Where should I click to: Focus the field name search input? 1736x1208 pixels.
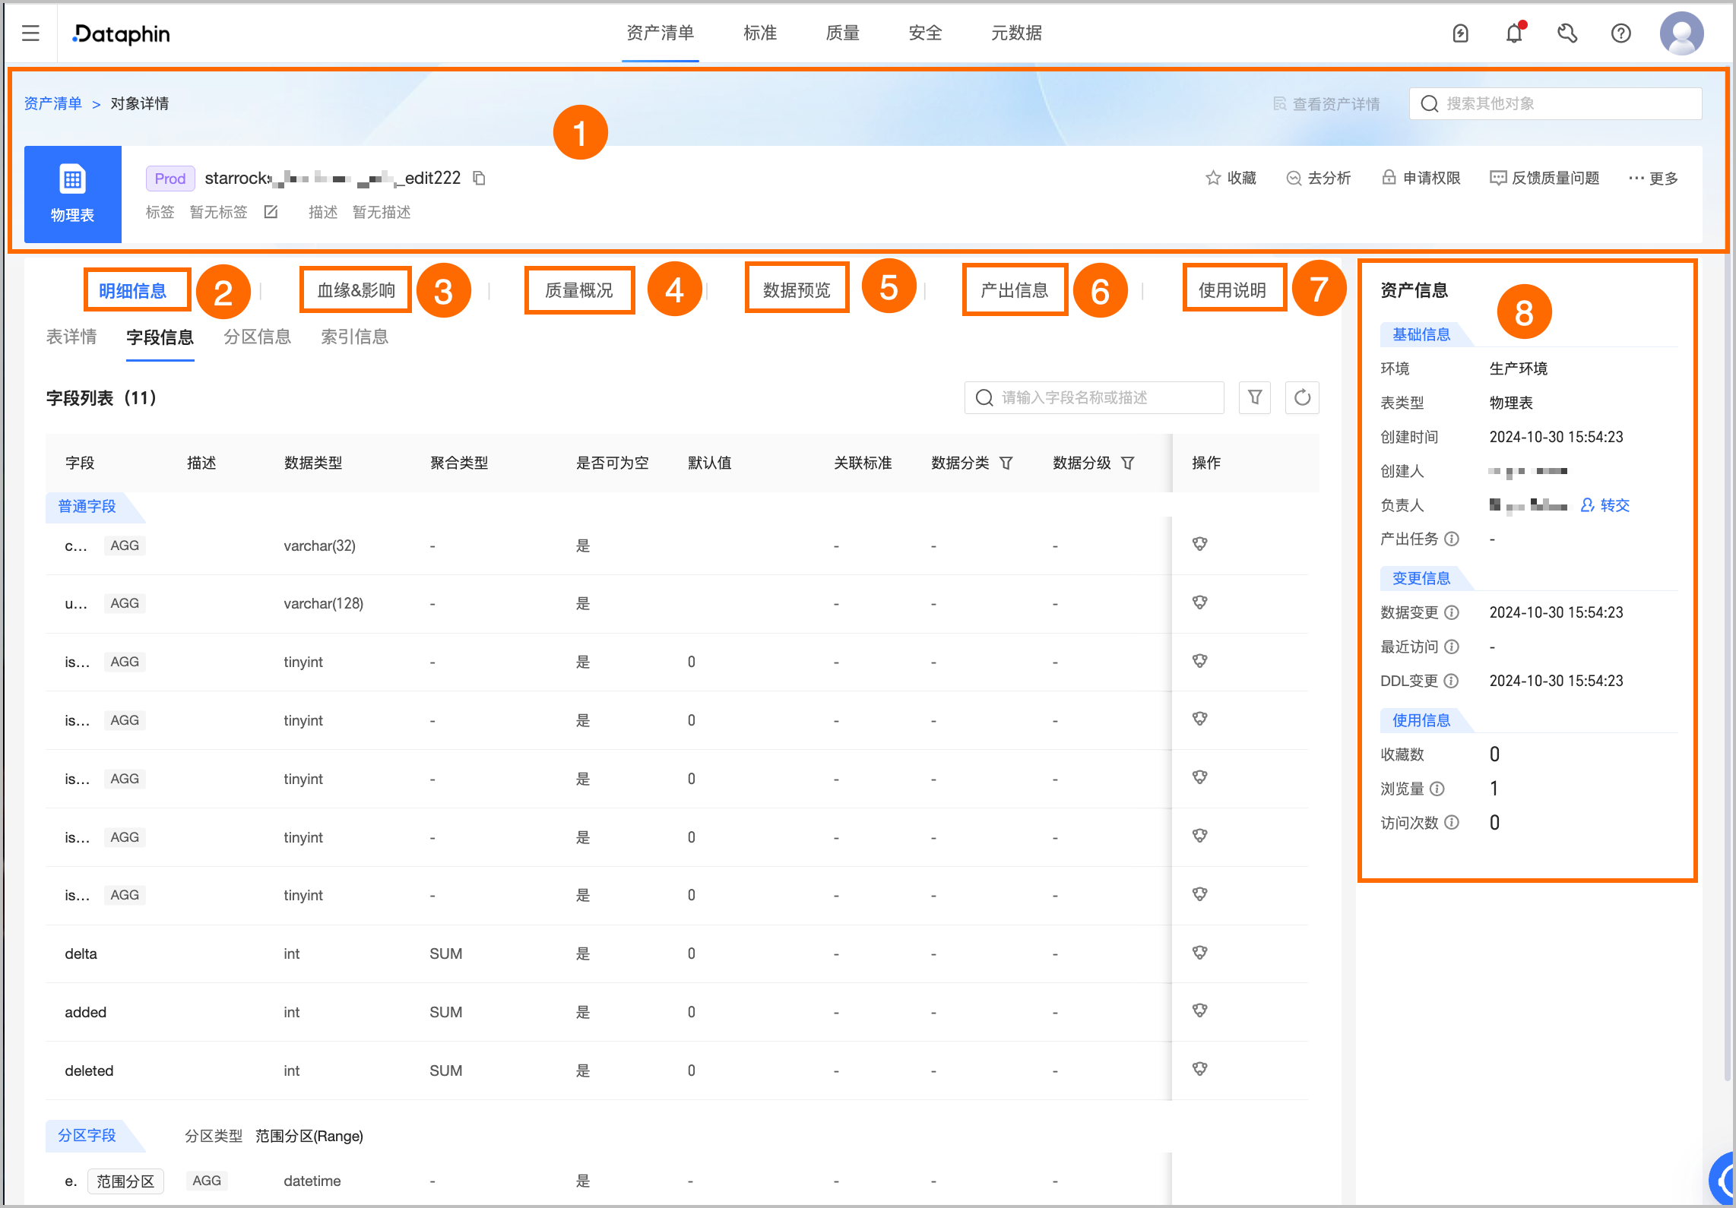[1094, 397]
